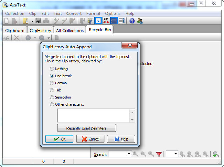
Task: Click the grayed undo circular arrow icon
Action: [x=28, y=38]
